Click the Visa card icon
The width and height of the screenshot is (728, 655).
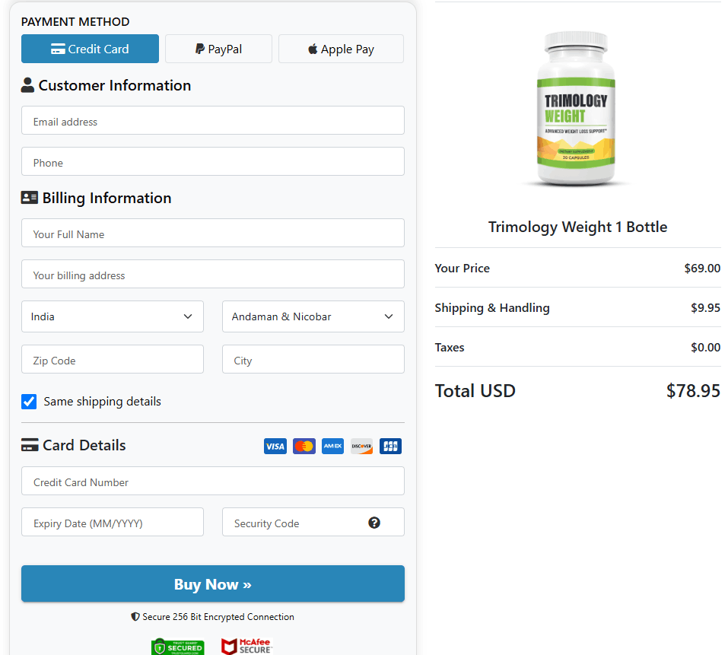pyautogui.click(x=275, y=447)
